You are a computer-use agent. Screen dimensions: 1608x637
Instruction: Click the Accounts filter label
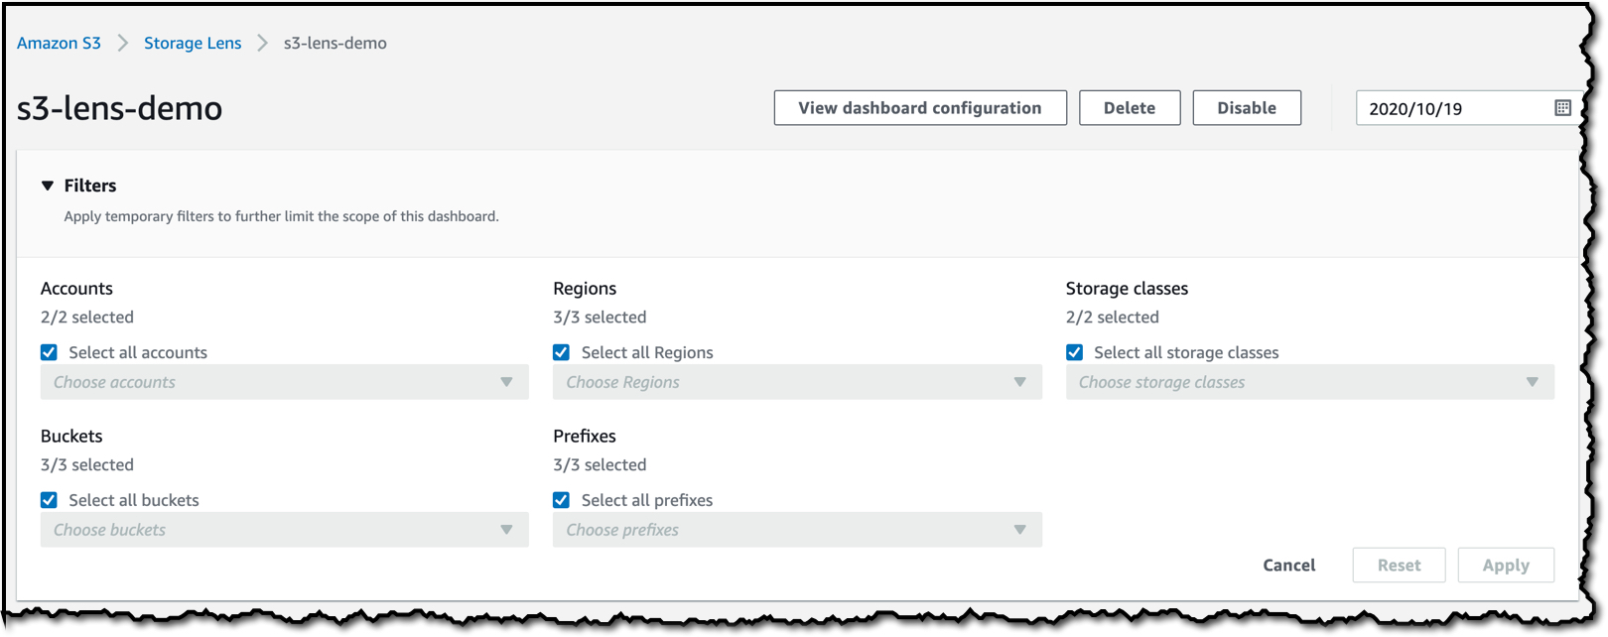pyautogui.click(x=76, y=289)
